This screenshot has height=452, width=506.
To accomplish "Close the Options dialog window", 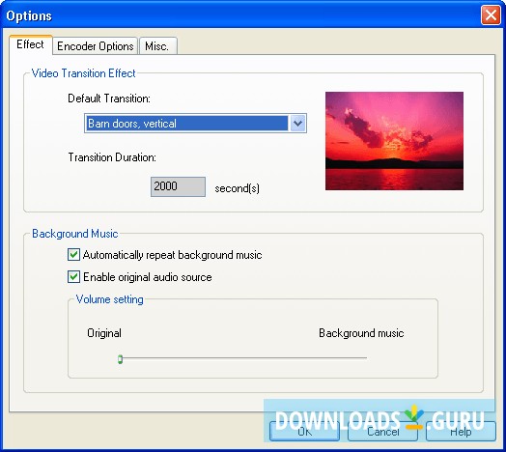I will point(491,14).
